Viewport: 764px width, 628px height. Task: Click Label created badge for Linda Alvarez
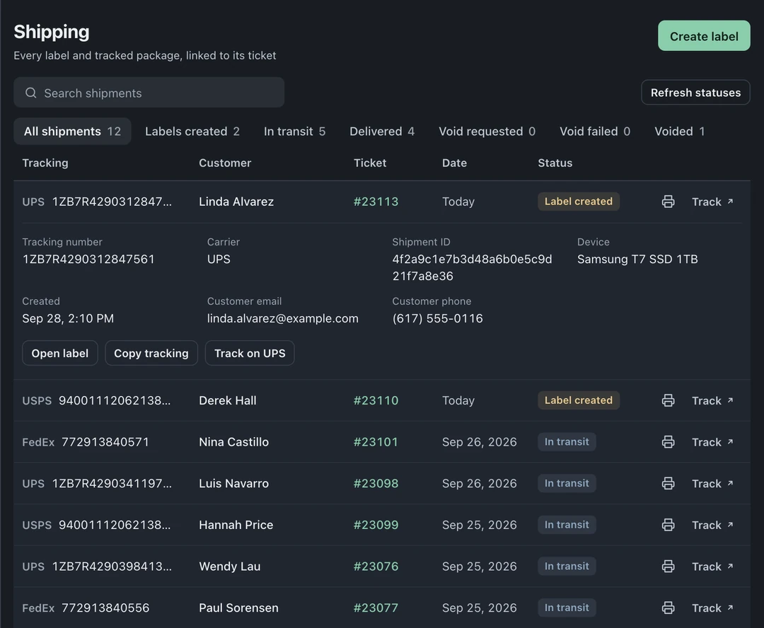tap(579, 202)
